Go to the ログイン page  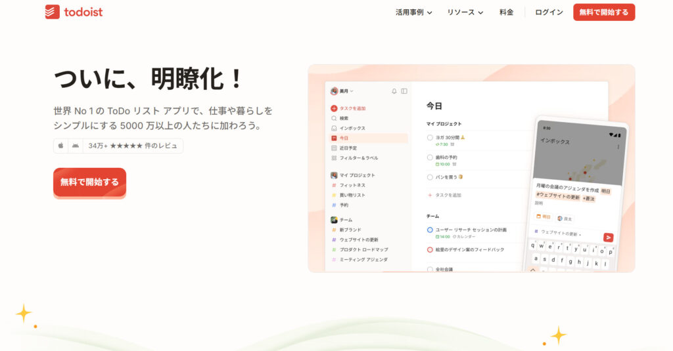point(549,12)
